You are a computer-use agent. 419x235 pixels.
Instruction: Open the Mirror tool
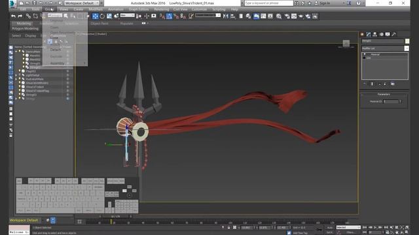tap(226, 16)
